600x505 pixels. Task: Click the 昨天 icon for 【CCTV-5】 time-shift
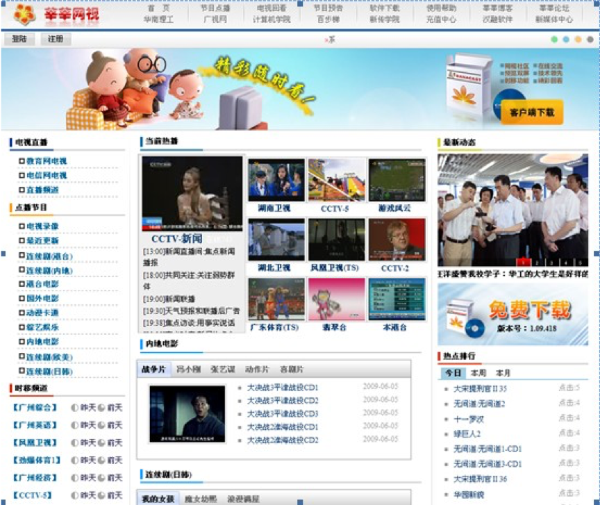pyautogui.click(x=75, y=495)
